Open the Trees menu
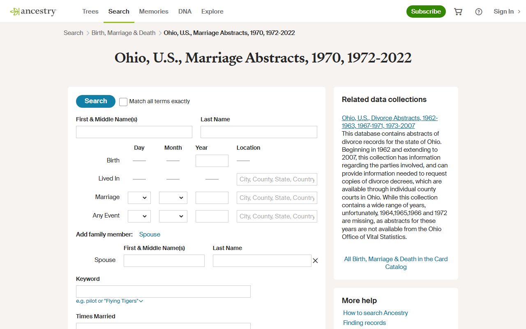Image resolution: width=526 pixels, height=329 pixels. (x=90, y=12)
